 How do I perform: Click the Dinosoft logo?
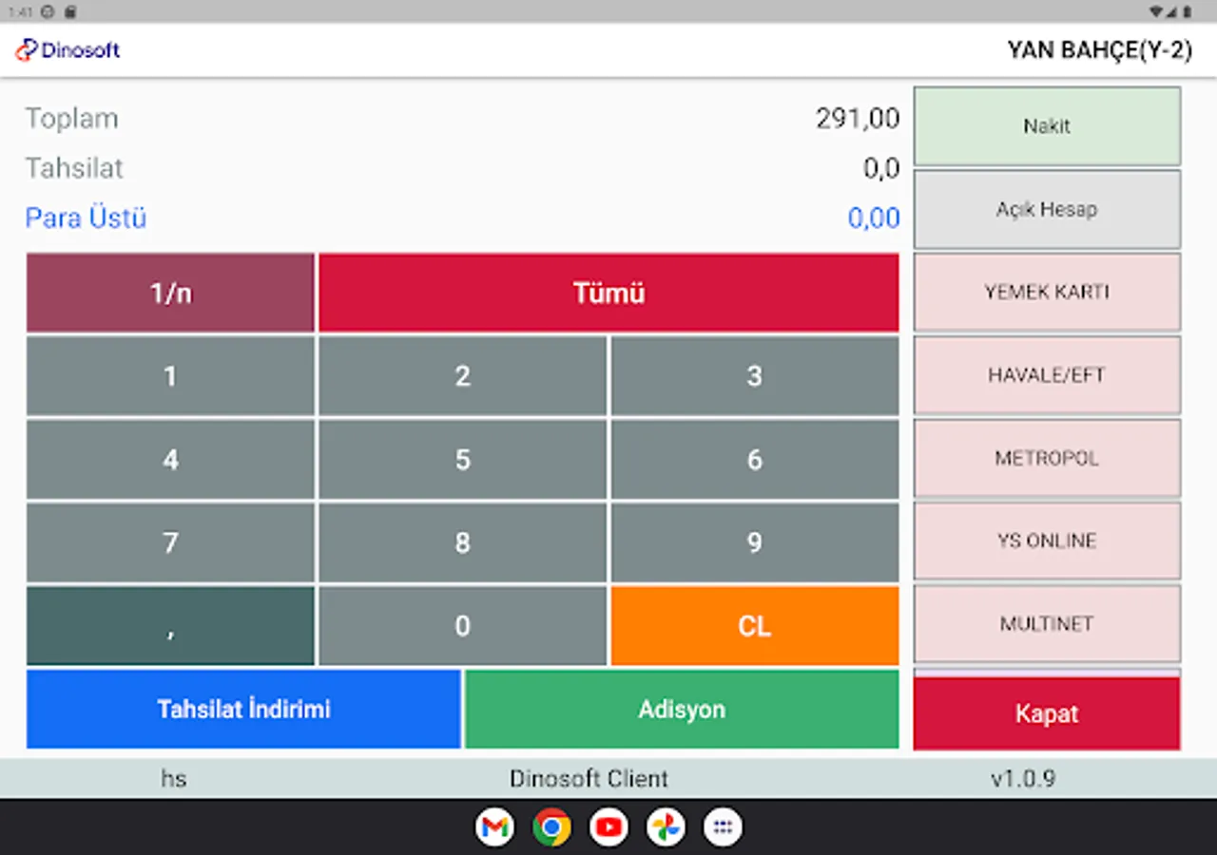click(67, 50)
